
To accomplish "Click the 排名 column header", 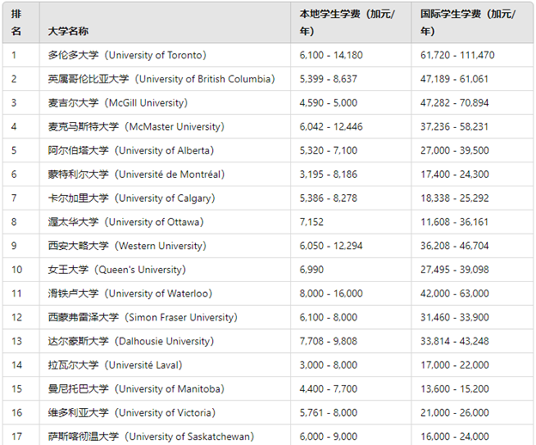I will coord(21,22).
